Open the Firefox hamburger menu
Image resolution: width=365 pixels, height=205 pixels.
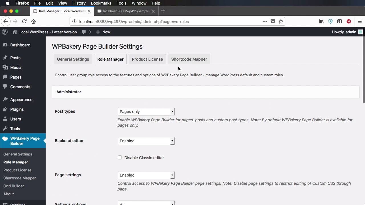pos(360,21)
